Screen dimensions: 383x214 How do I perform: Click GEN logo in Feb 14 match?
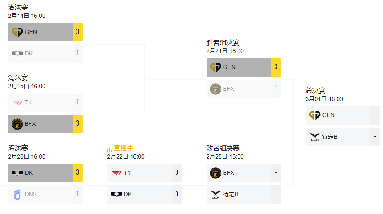[17, 32]
